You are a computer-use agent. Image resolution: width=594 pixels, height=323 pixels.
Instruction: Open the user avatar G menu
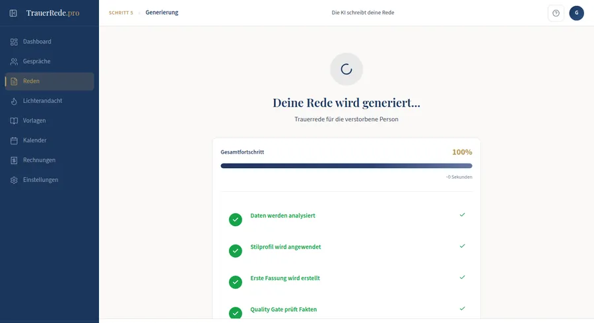(x=577, y=13)
